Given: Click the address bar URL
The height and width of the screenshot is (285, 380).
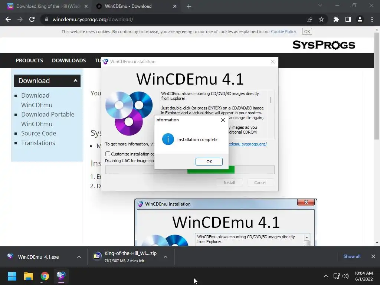Looking at the screenshot, I should (x=93, y=19).
